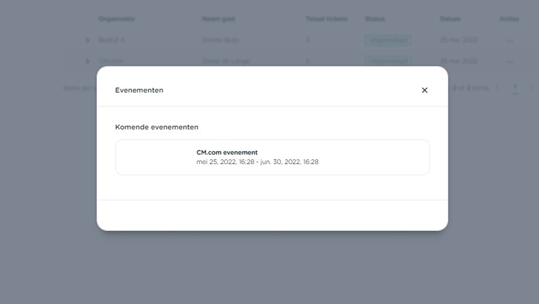
Task: Select status badge of CM.com row
Action: [388, 61]
